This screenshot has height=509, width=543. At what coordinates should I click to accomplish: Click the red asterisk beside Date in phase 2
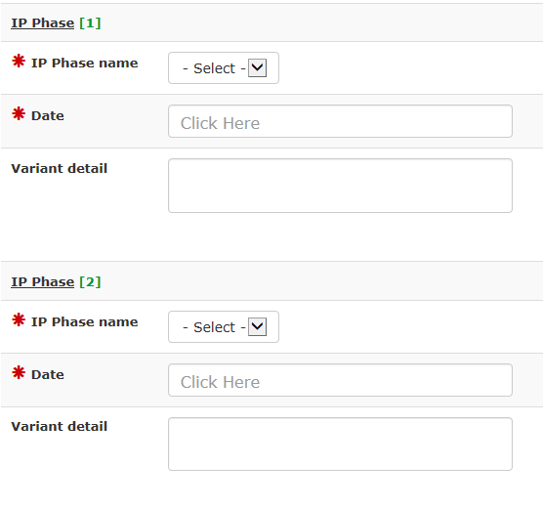tap(19, 372)
